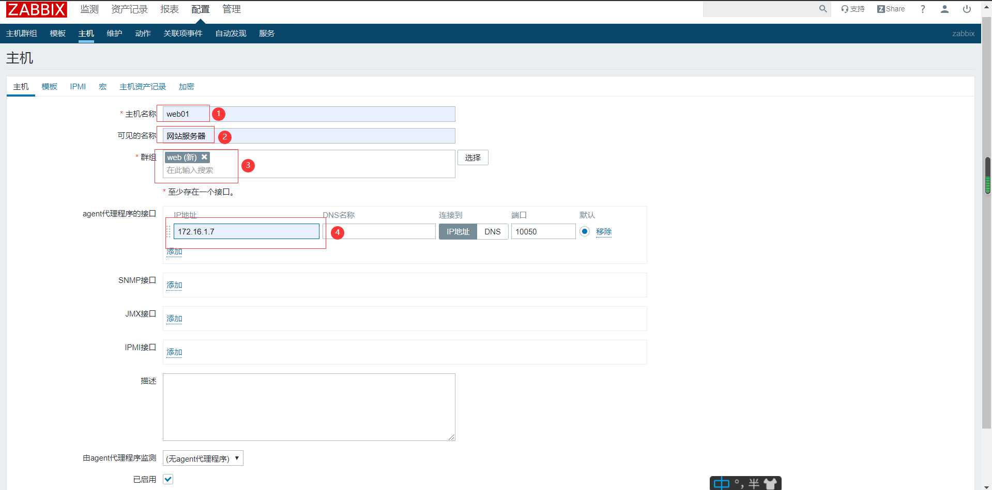Focus the DNS名称 input field

click(379, 231)
